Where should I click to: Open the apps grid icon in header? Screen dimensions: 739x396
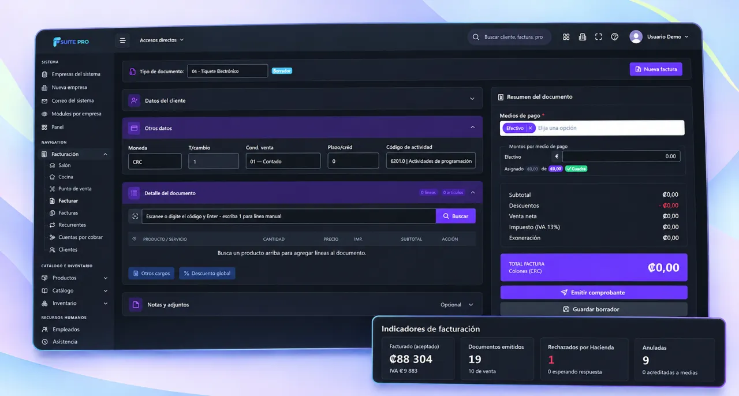tap(566, 37)
